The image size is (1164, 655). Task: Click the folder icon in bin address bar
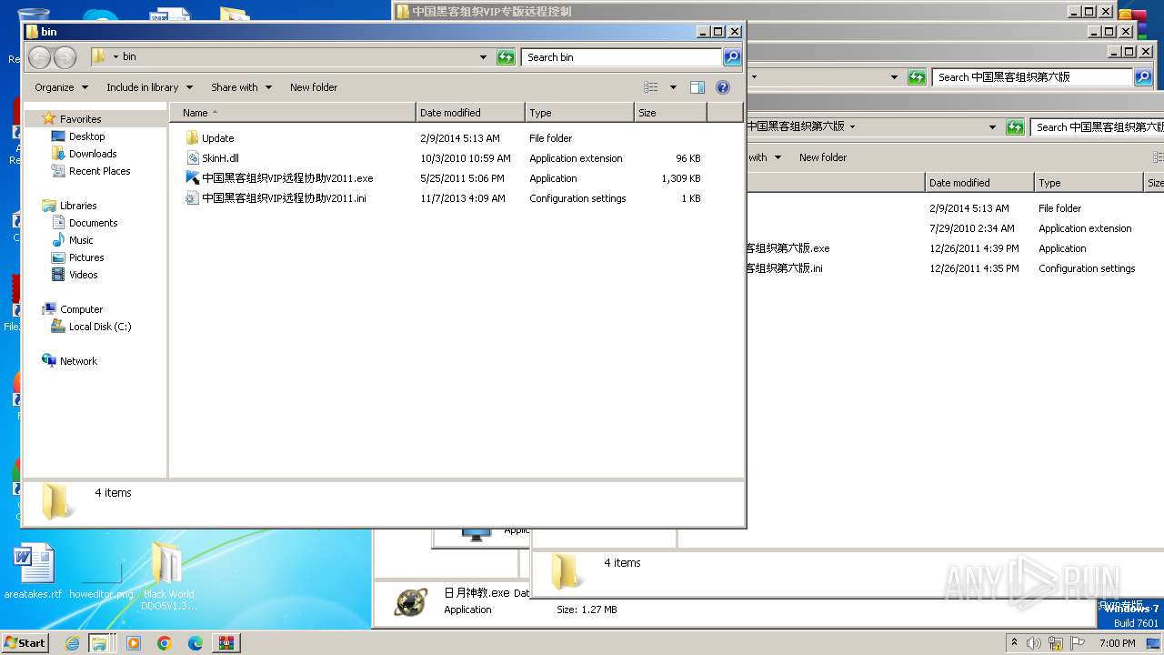pyautogui.click(x=98, y=56)
